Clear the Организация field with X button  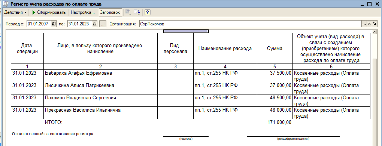[x=369, y=24]
